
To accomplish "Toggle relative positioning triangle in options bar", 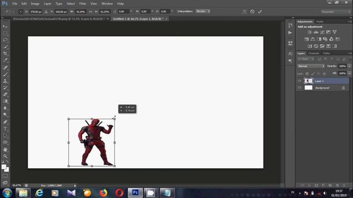I will 46,12.
